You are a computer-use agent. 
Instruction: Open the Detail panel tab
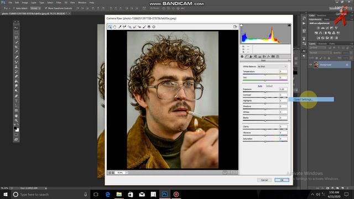coord(251,56)
